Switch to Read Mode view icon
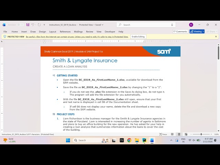 point(172,134)
